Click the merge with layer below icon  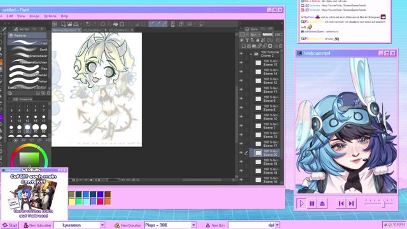coord(265,46)
